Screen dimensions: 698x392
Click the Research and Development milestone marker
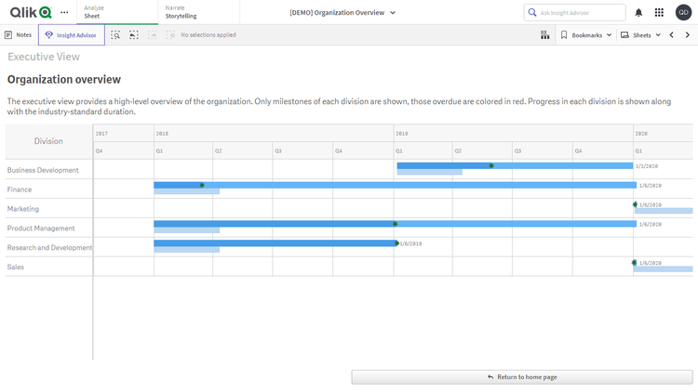(396, 243)
